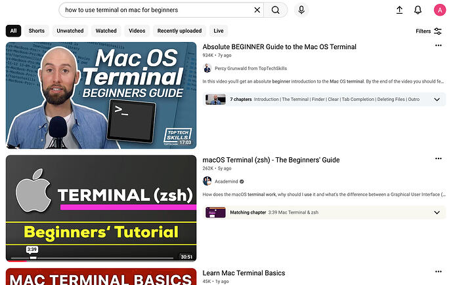The height and width of the screenshot is (285, 453).
Task: Open the 7 chapters preview thumbnail
Action: [215, 100]
